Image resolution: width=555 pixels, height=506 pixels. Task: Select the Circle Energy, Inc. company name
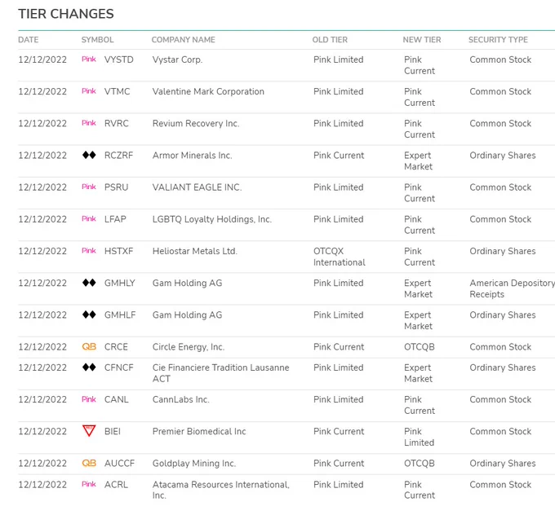[x=189, y=347]
